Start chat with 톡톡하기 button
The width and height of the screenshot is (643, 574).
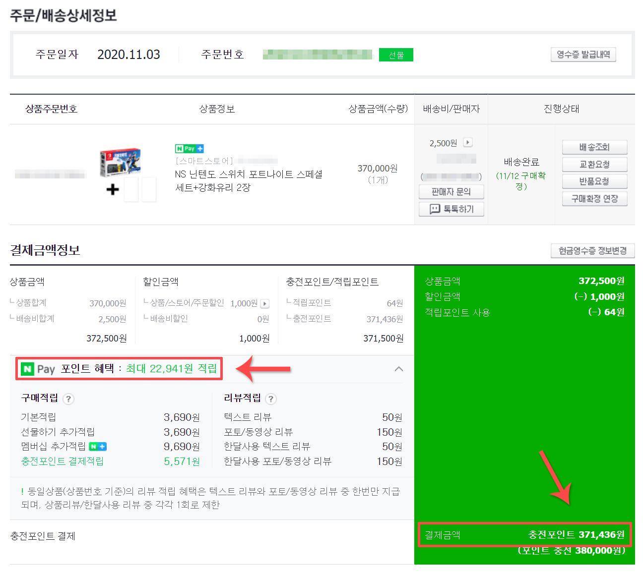pyautogui.click(x=451, y=209)
